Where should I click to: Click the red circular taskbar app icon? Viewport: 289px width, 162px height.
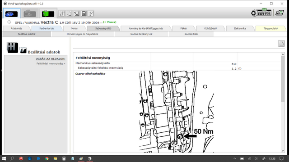[x=21, y=158]
